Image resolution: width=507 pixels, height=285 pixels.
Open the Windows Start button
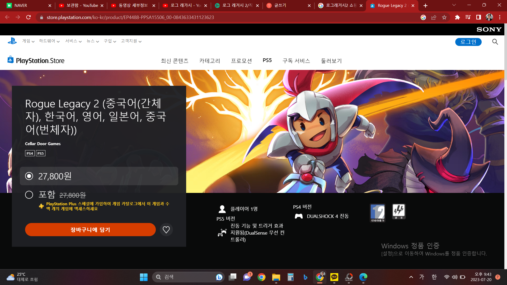(x=144, y=277)
